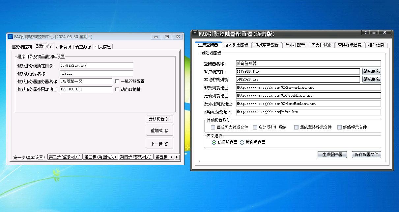Select the 仿征途界面 radio button
The image size is (399, 212).
coord(214,142)
